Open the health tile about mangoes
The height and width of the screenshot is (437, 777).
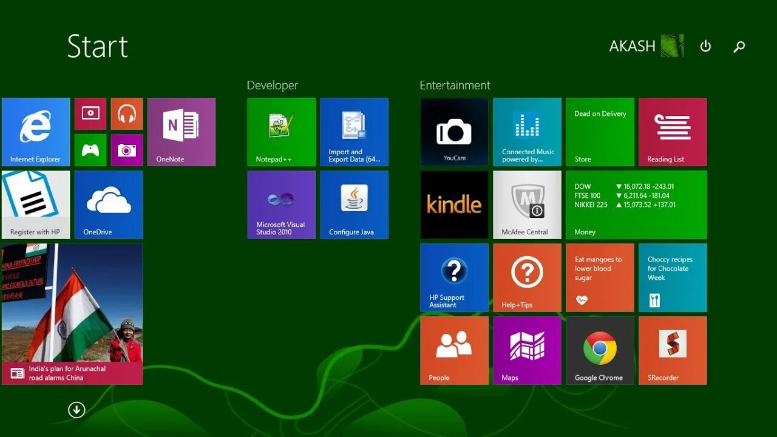(x=600, y=277)
